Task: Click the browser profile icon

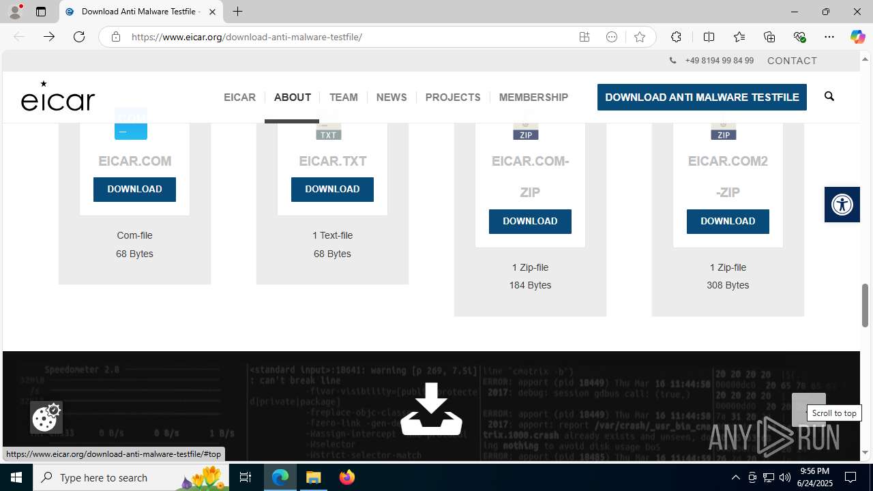Action: click(15, 12)
